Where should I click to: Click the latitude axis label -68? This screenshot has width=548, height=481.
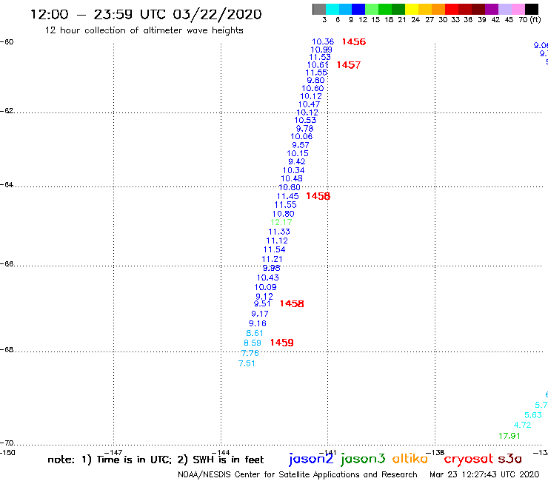(7, 350)
